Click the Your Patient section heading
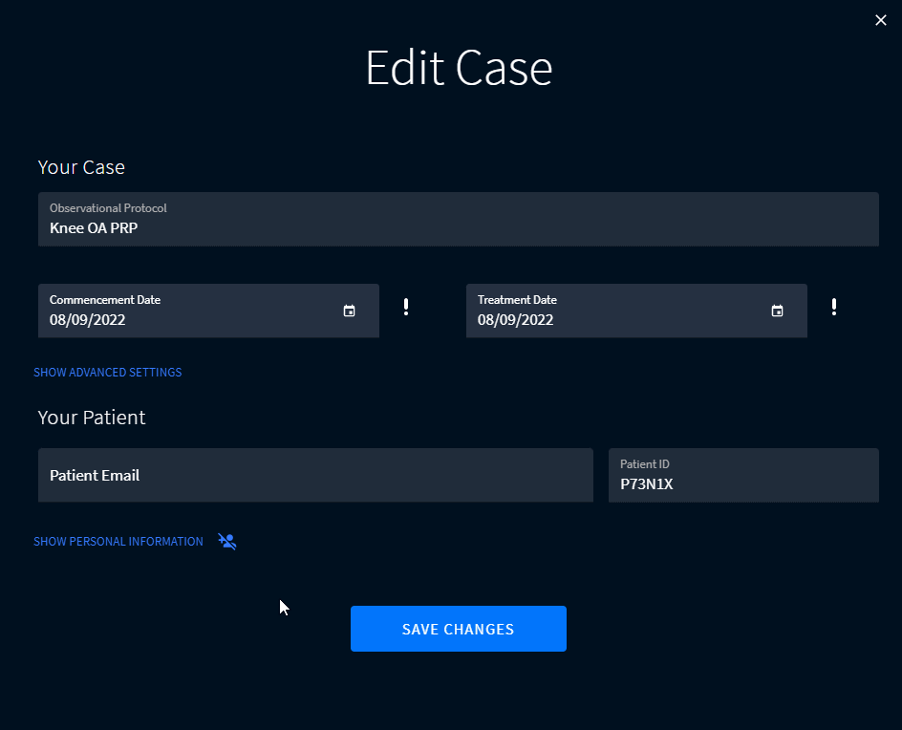This screenshot has width=902, height=730. coord(92,418)
